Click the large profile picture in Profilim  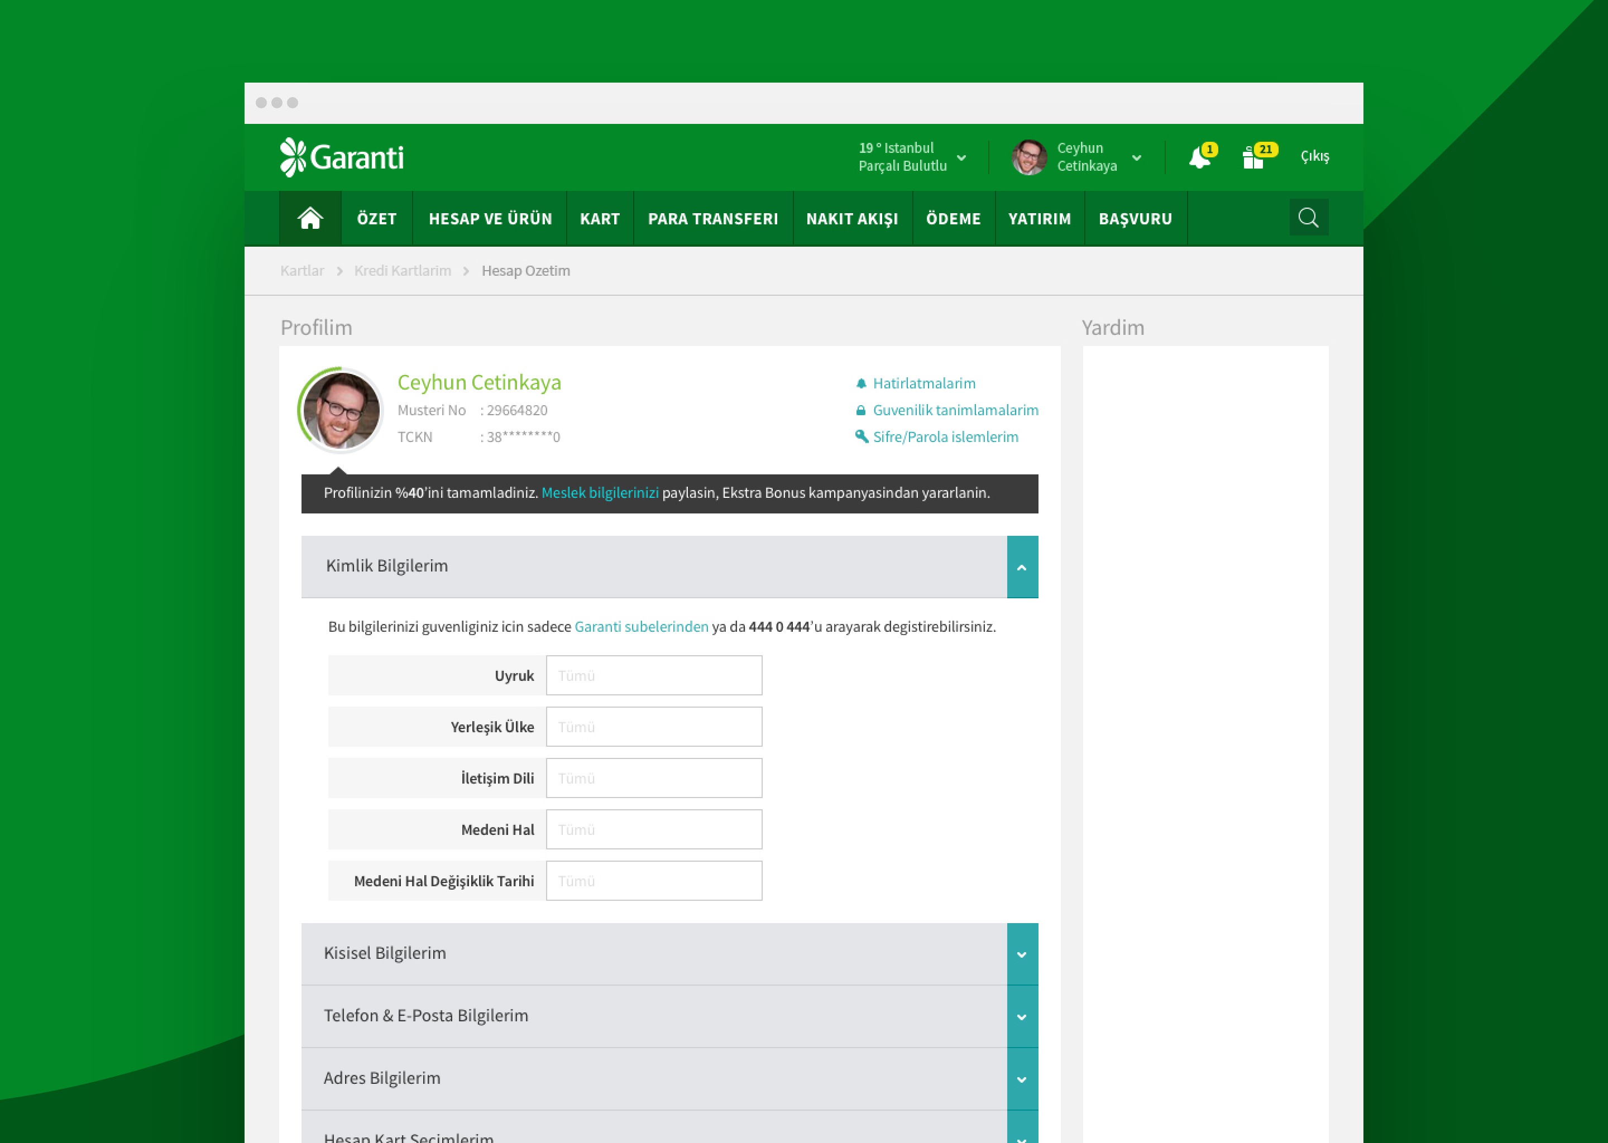[342, 410]
